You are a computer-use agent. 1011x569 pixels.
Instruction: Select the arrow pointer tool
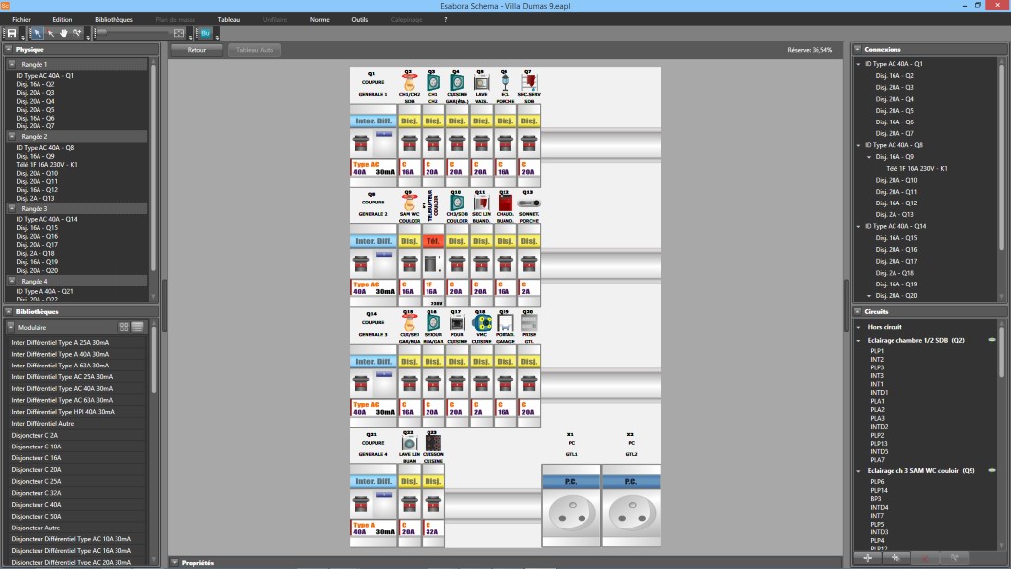37,33
